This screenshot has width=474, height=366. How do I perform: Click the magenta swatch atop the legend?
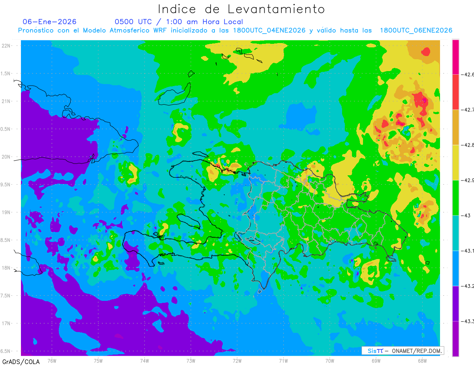pyautogui.click(x=455, y=57)
